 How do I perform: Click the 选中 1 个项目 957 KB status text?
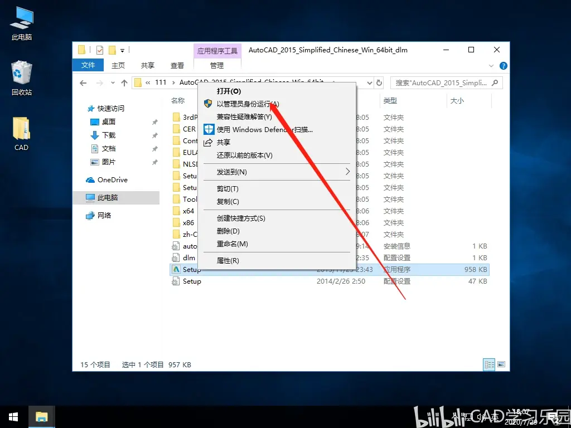157,364
